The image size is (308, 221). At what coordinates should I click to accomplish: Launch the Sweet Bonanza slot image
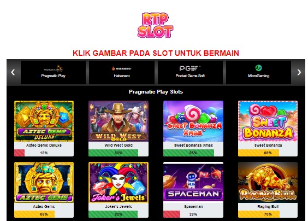[268, 121]
